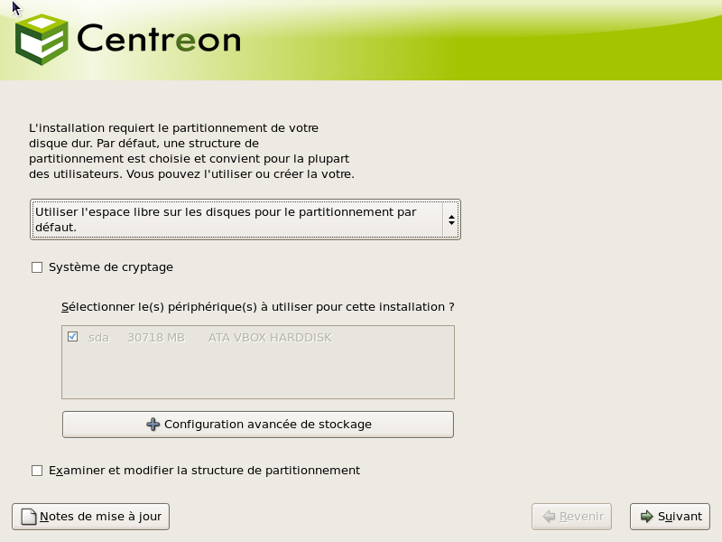Click the Centreon cube logo icon
Image resolution: width=722 pixels, height=542 pixels.
pyautogui.click(x=42, y=40)
